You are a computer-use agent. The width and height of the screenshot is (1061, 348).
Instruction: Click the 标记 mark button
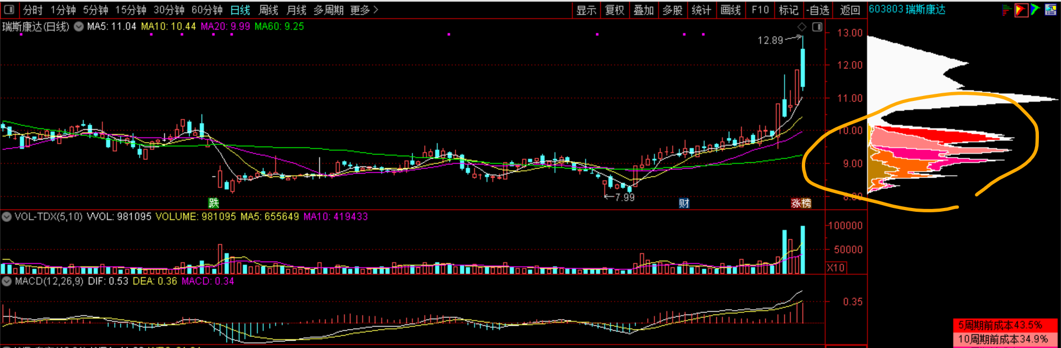(789, 10)
